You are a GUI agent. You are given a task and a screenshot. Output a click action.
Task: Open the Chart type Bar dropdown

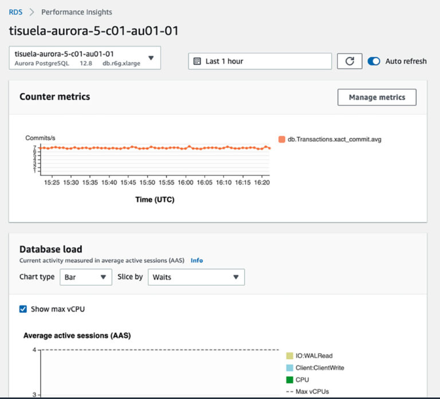86,277
